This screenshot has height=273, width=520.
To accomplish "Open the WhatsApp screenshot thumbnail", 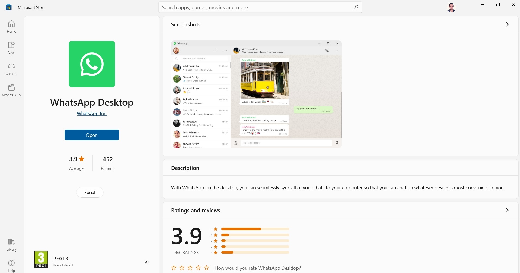I will (256, 94).
